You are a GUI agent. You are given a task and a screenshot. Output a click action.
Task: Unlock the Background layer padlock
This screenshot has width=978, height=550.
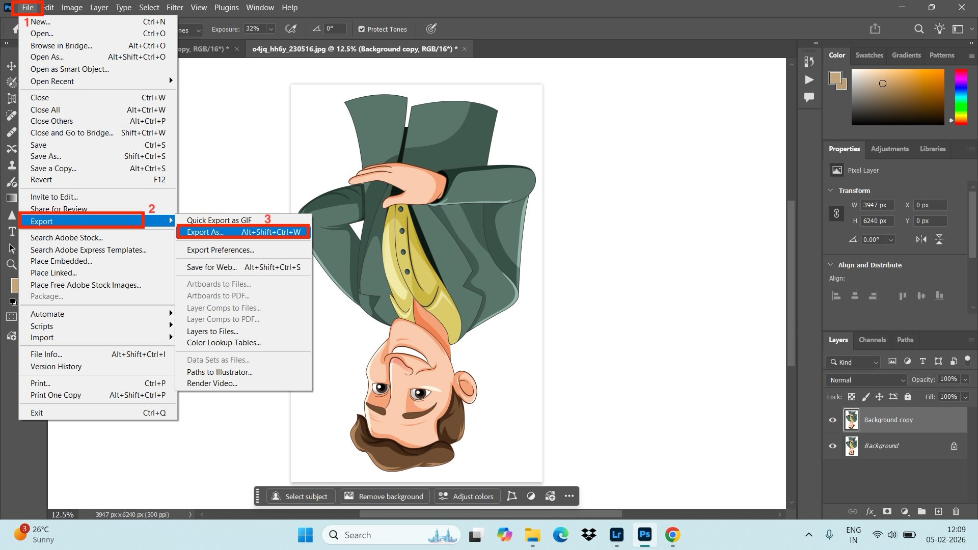pos(955,446)
